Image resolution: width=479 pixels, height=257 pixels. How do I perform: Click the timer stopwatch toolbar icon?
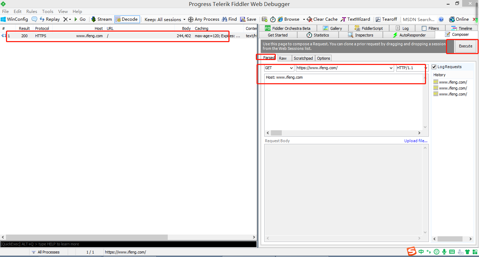(x=273, y=19)
